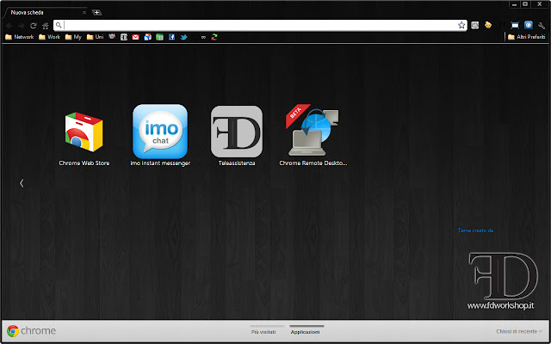The height and width of the screenshot is (344, 551).
Task: Open a new tab with plus button
Action: coord(97,13)
